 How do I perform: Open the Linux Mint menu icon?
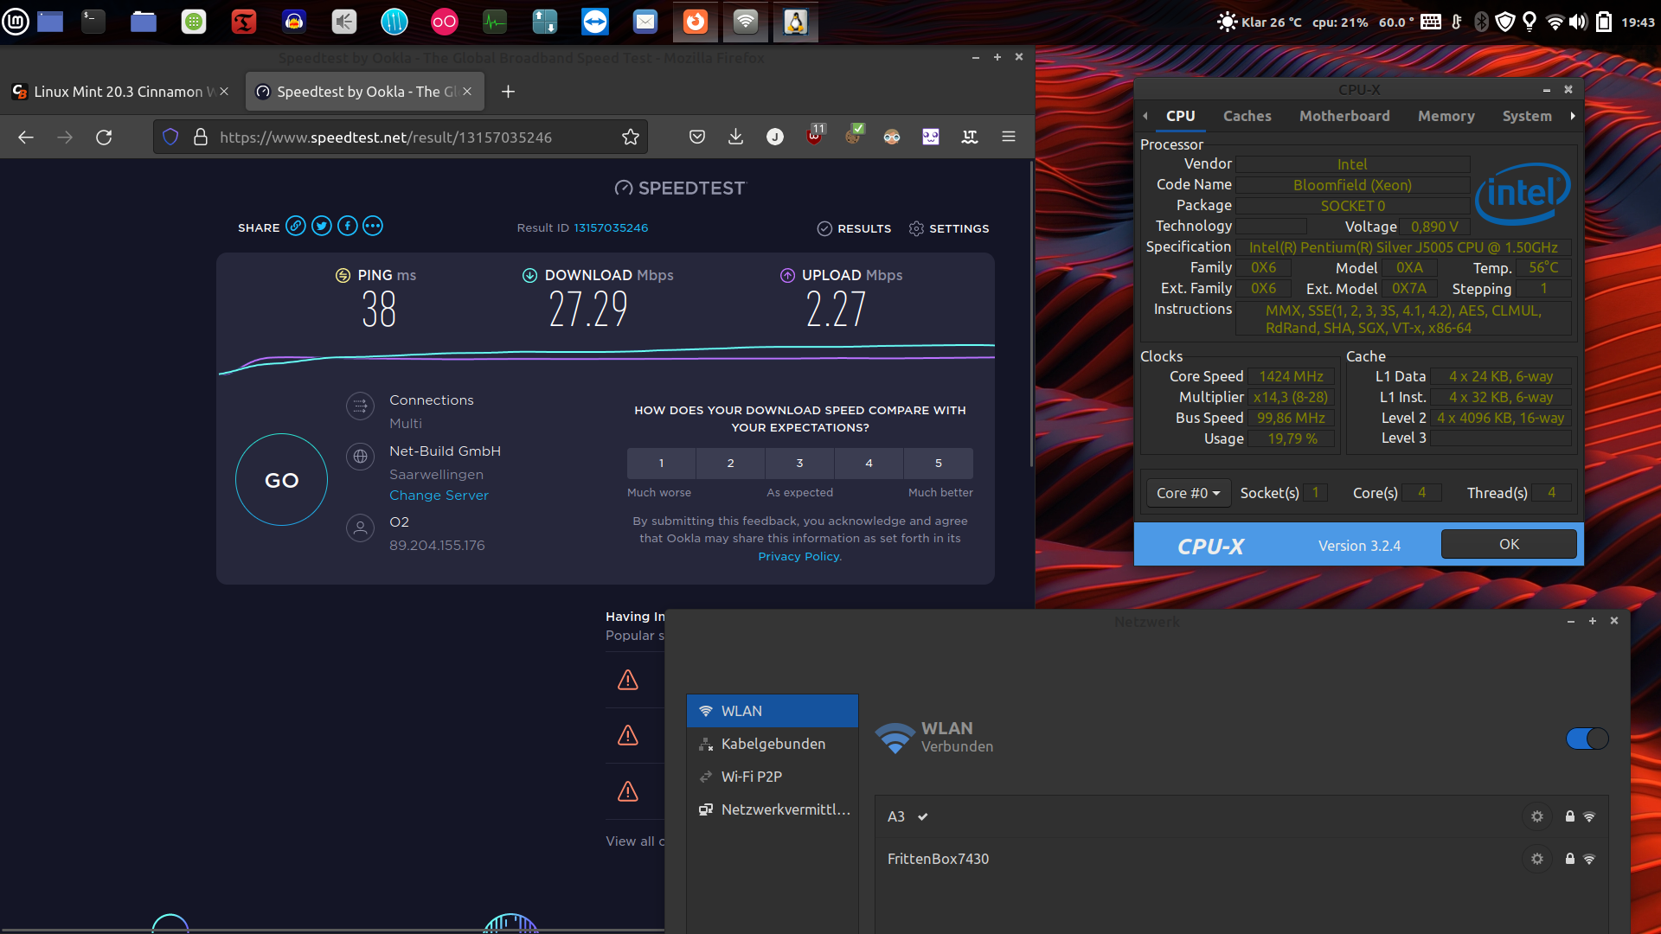[x=16, y=22]
